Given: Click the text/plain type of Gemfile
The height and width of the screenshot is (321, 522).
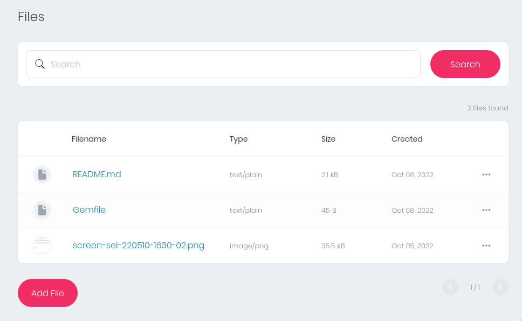Looking at the screenshot, I should click(x=246, y=210).
